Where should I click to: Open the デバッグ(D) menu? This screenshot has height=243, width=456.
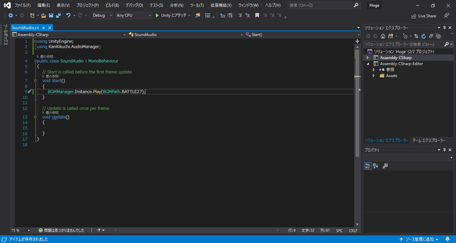[135, 5]
